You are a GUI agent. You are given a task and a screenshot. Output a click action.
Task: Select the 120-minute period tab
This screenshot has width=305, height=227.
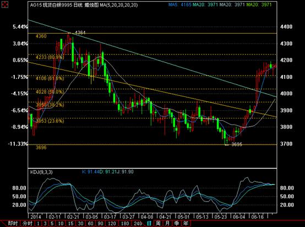tap(112, 223)
